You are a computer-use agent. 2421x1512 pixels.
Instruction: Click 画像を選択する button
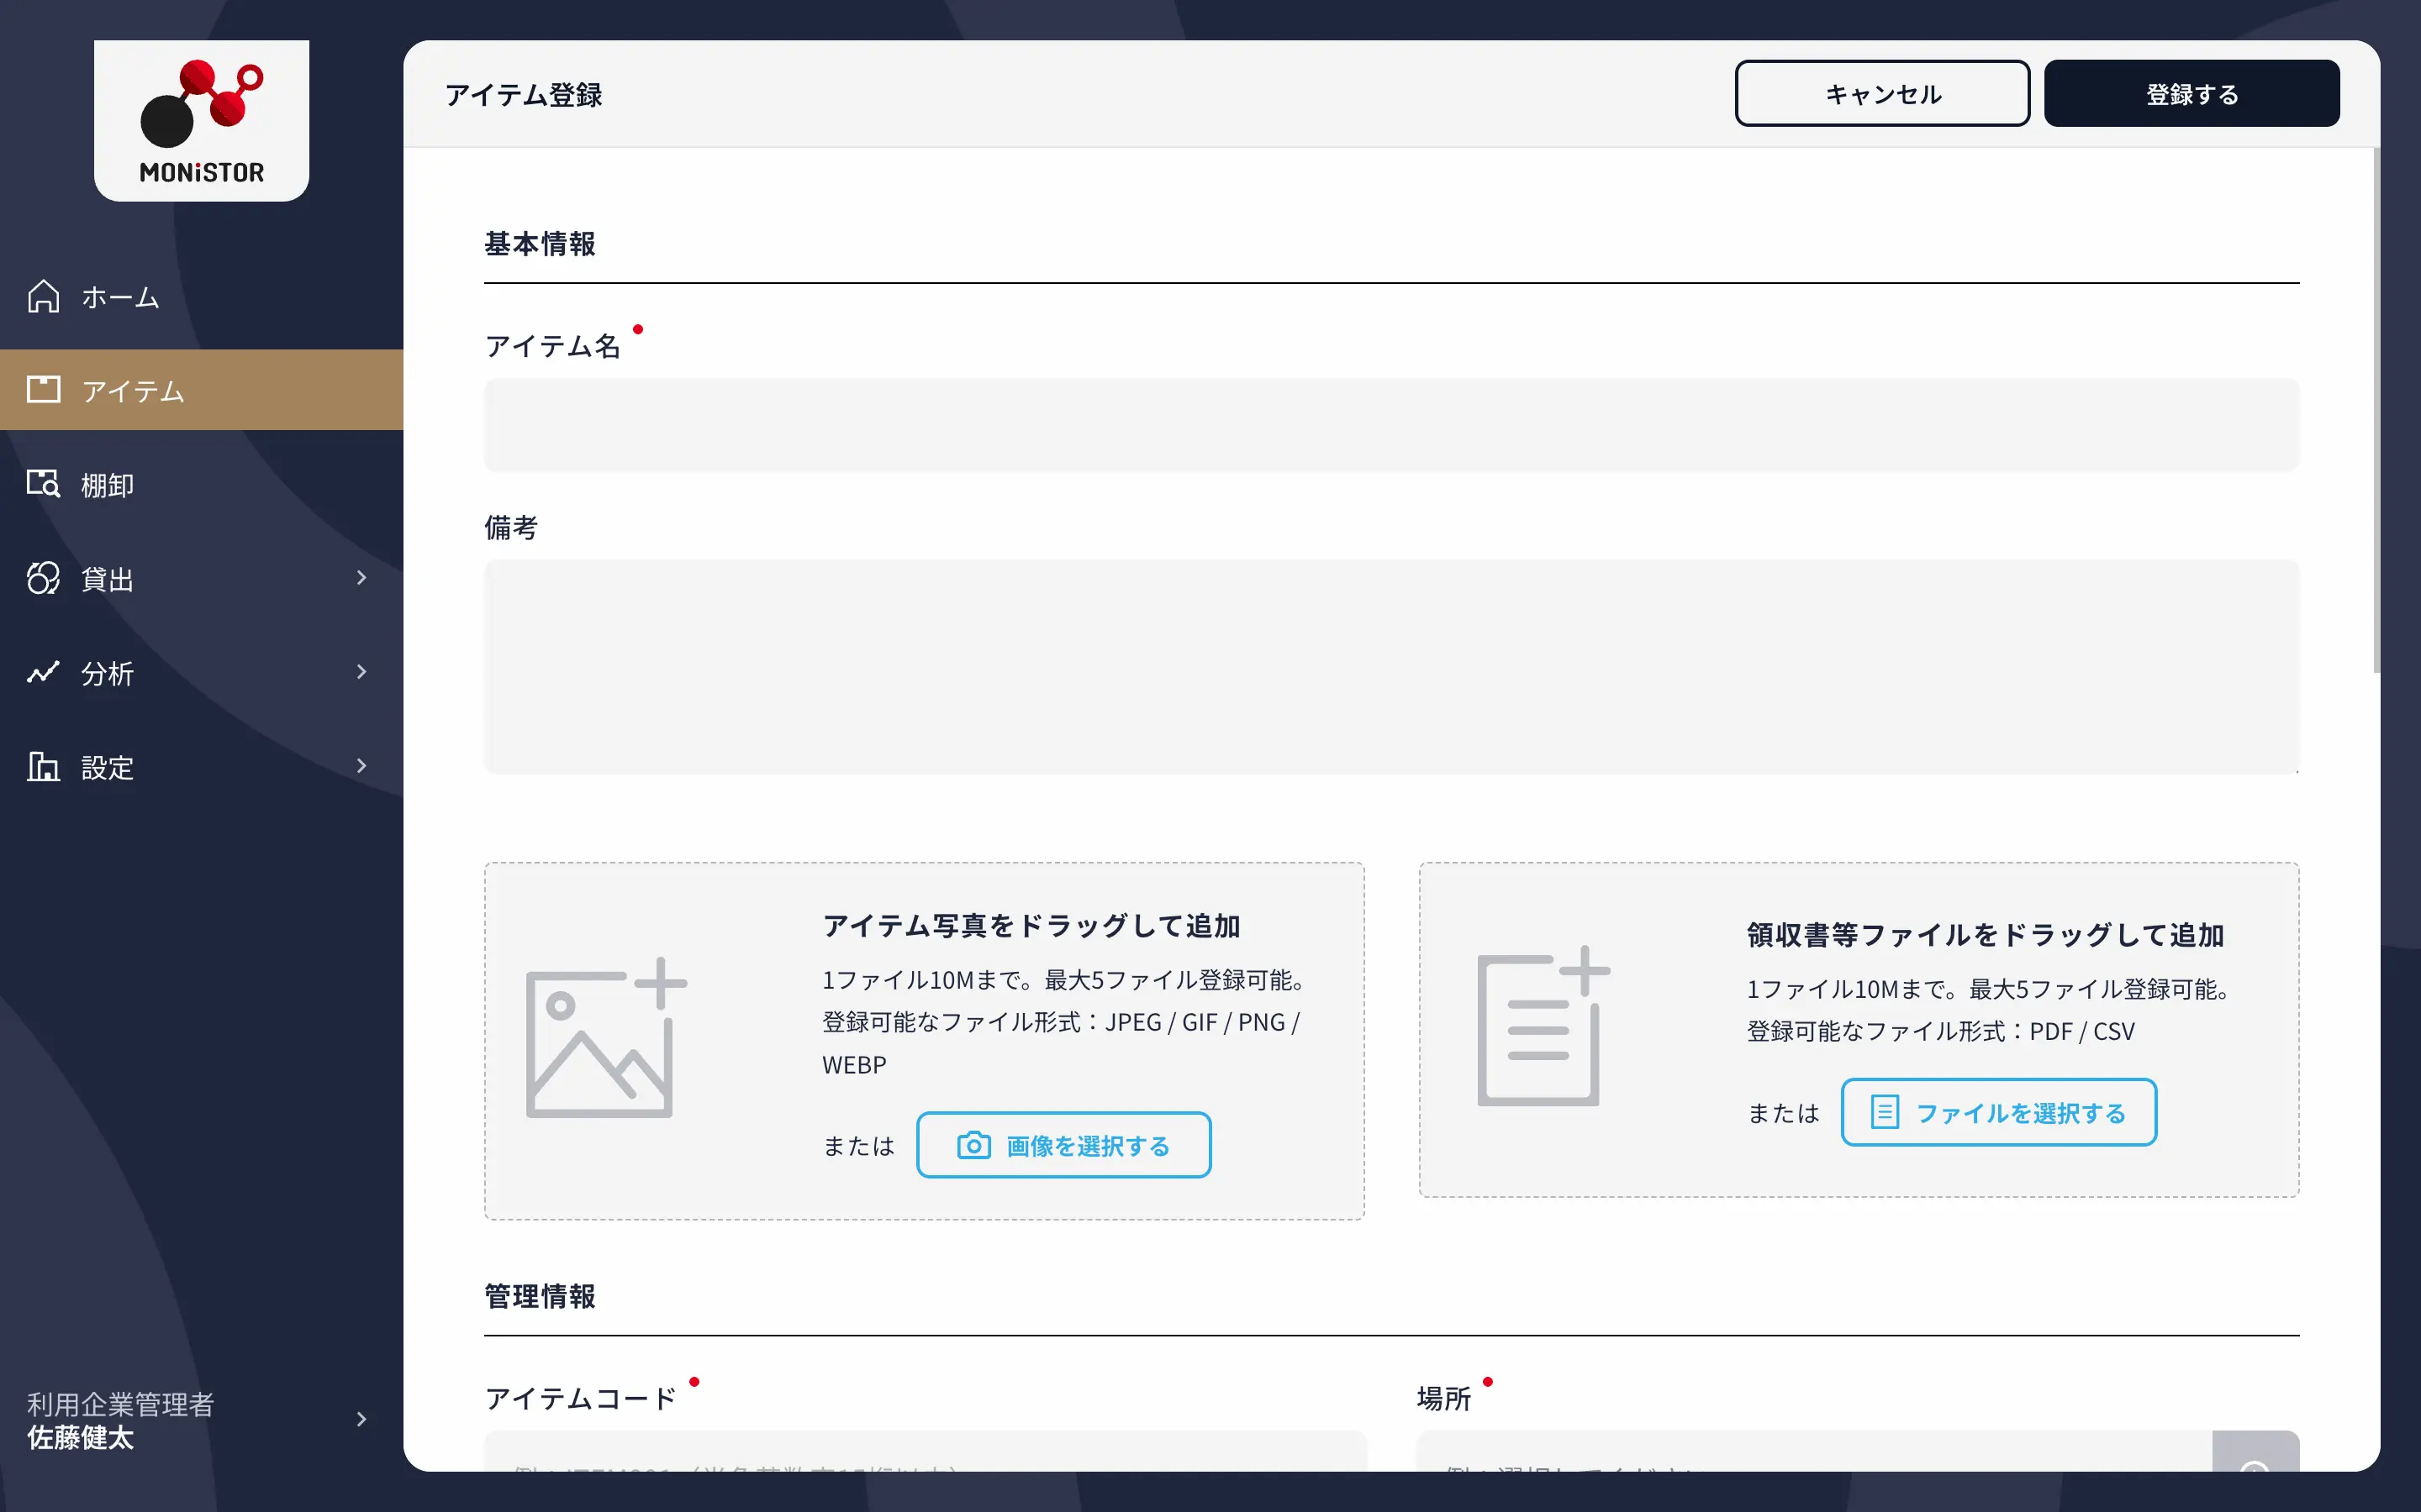click(x=1063, y=1145)
